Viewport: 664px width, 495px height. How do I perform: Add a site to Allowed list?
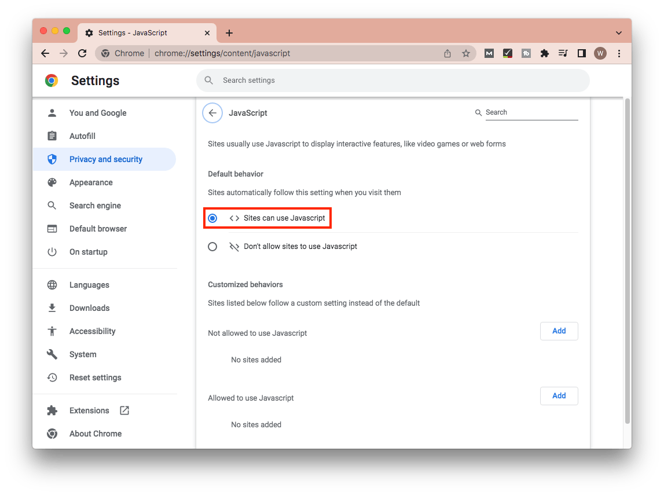coord(559,396)
